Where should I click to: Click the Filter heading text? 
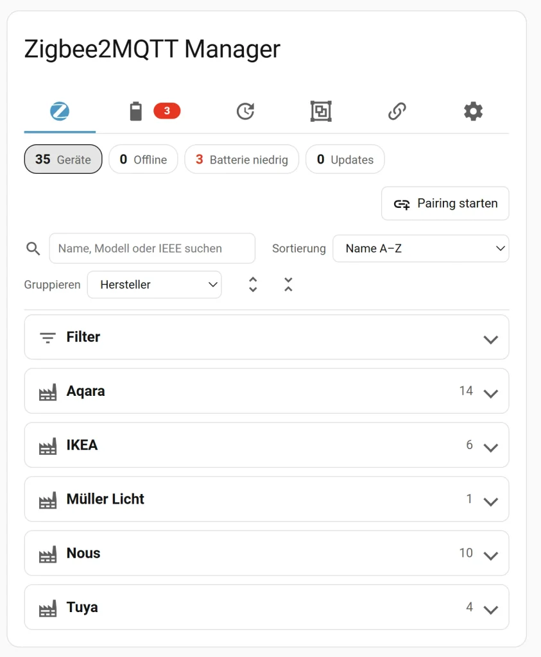83,337
